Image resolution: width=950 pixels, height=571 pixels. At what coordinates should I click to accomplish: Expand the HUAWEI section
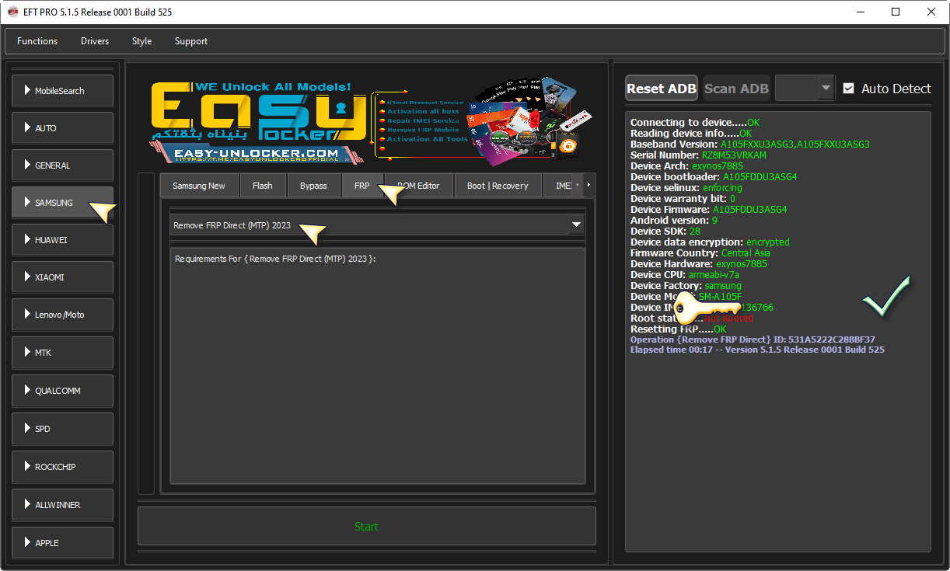click(x=63, y=240)
